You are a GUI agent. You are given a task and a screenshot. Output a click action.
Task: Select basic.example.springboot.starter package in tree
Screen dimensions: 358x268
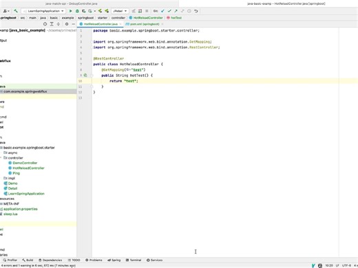(x=29, y=148)
